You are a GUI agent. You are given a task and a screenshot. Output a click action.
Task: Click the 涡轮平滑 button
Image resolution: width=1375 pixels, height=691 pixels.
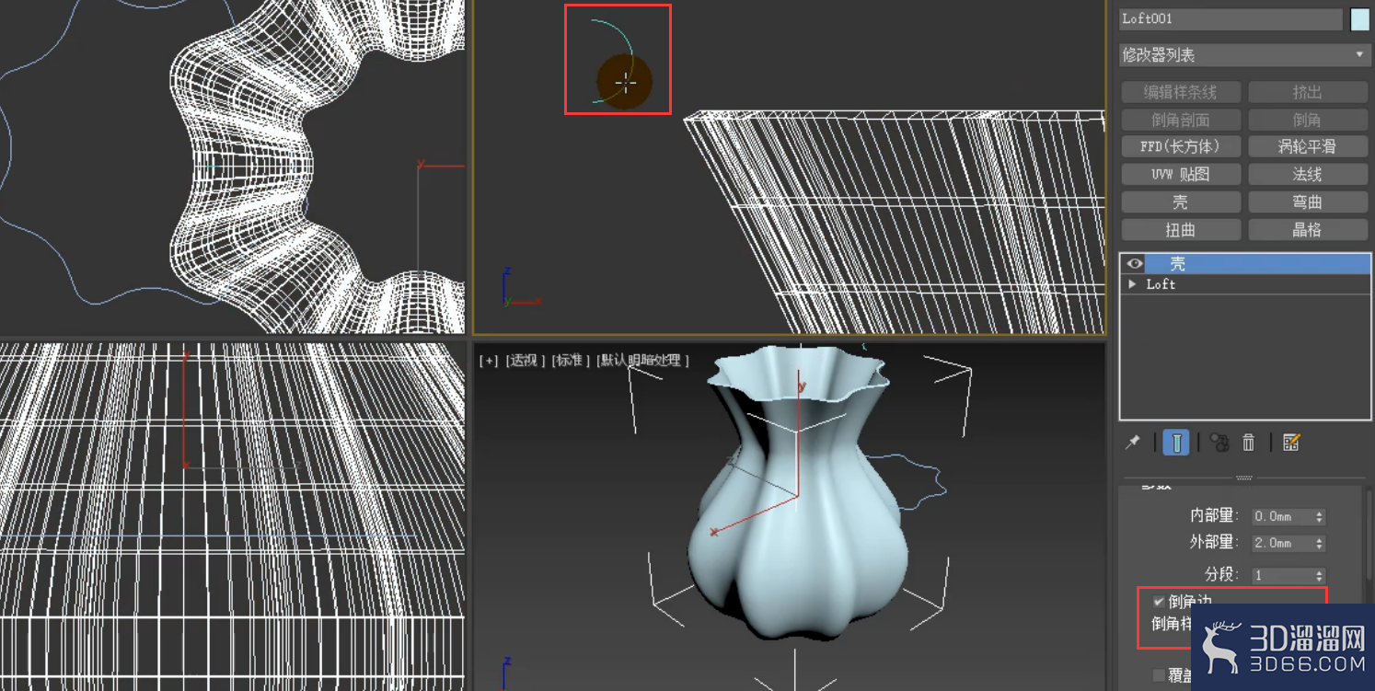1308,146
